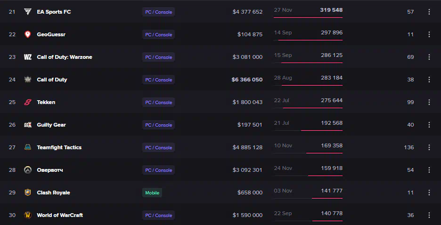Open the more options menu for Tekken

(429, 102)
